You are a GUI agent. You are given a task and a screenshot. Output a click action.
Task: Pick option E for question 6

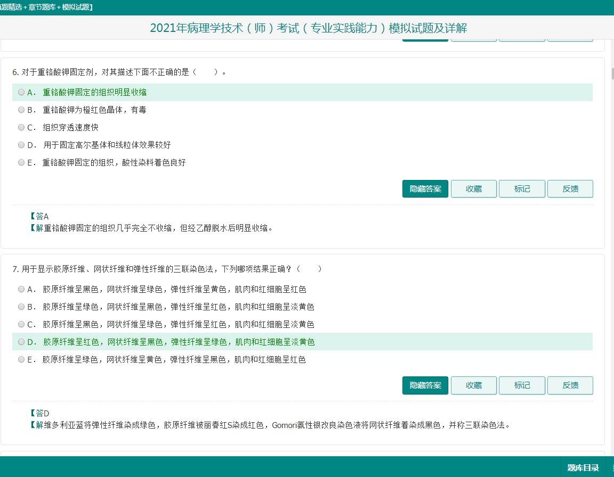21,162
